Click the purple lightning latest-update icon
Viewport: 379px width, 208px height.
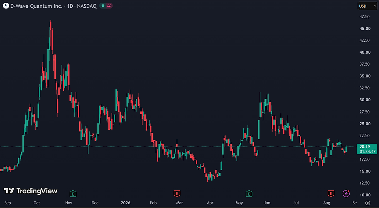coord(346,193)
